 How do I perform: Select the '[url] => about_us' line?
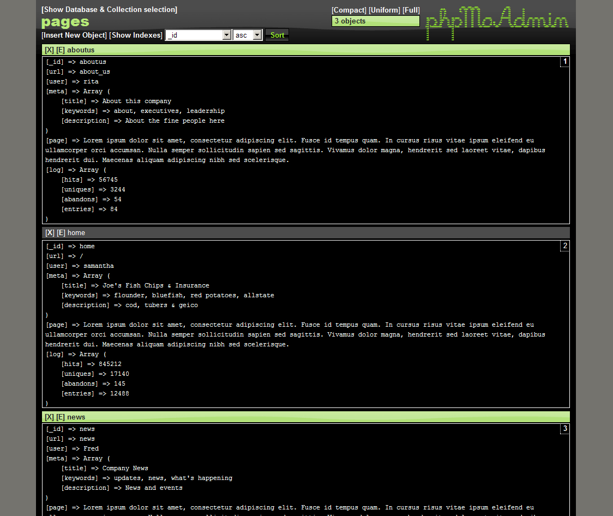pyautogui.click(x=78, y=72)
